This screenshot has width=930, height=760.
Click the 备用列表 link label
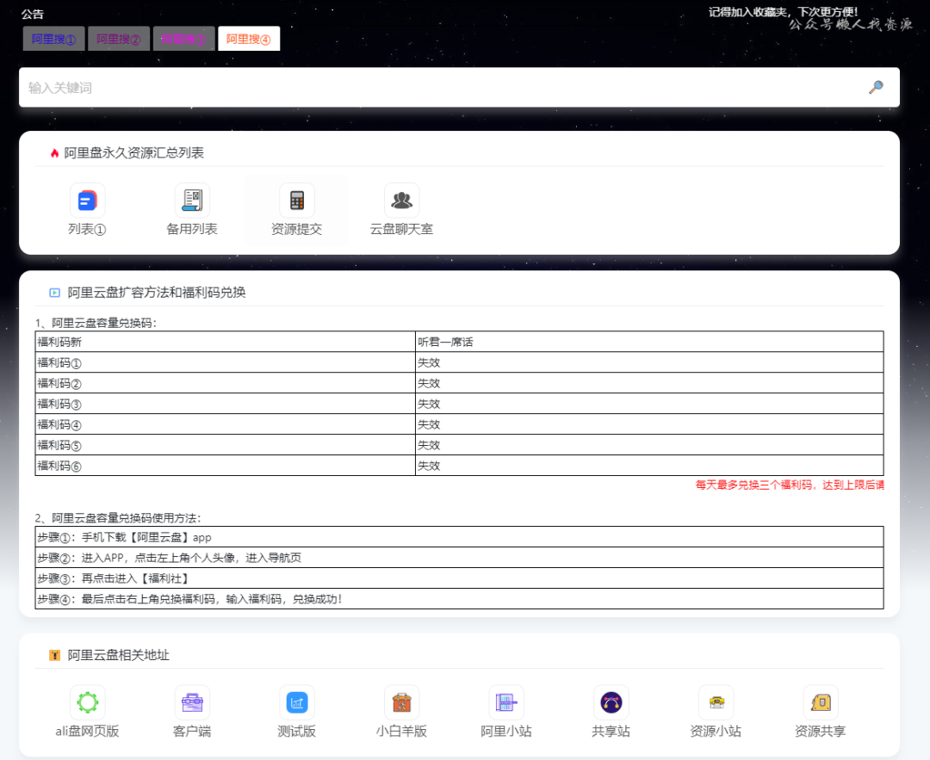tap(192, 230)
